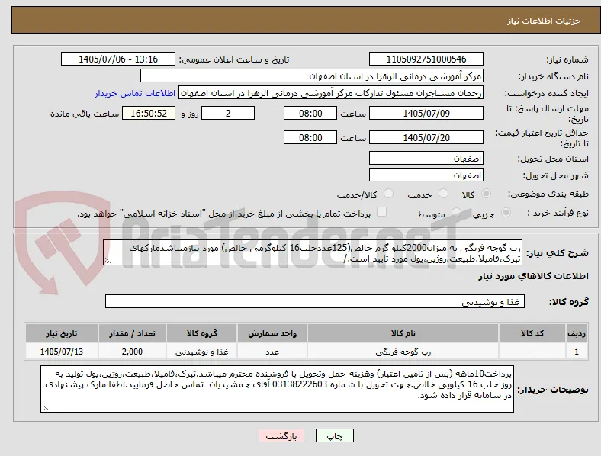Click the واحد شمارش column header

[272, 333]
